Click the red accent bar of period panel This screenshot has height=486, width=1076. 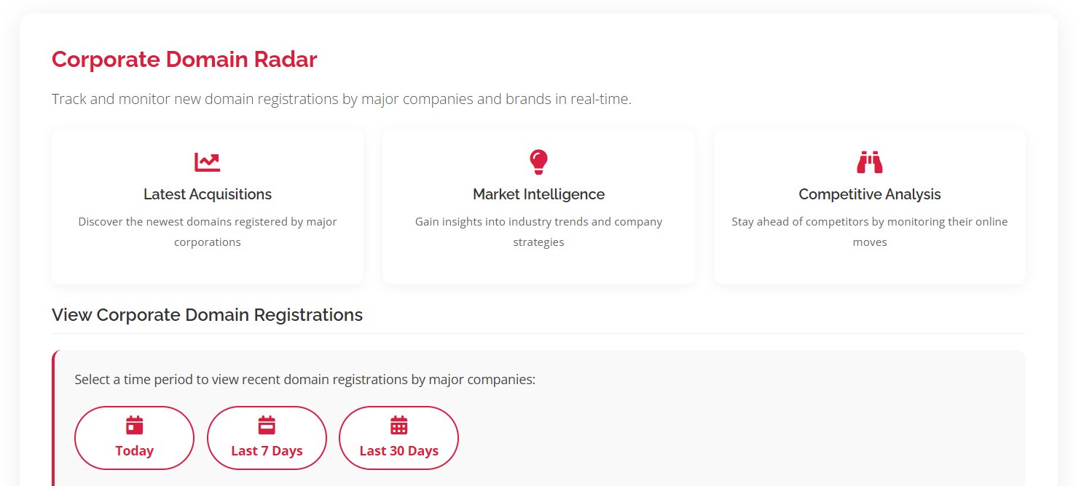point(54,418)
